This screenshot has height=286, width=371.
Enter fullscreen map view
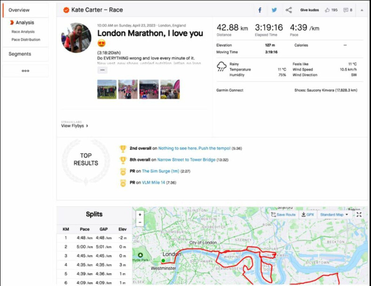(359, 214)
